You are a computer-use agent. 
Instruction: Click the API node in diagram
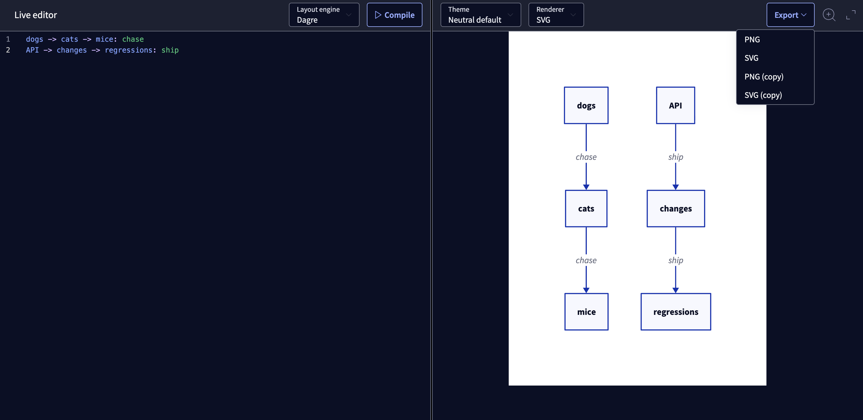click(675, 105)
